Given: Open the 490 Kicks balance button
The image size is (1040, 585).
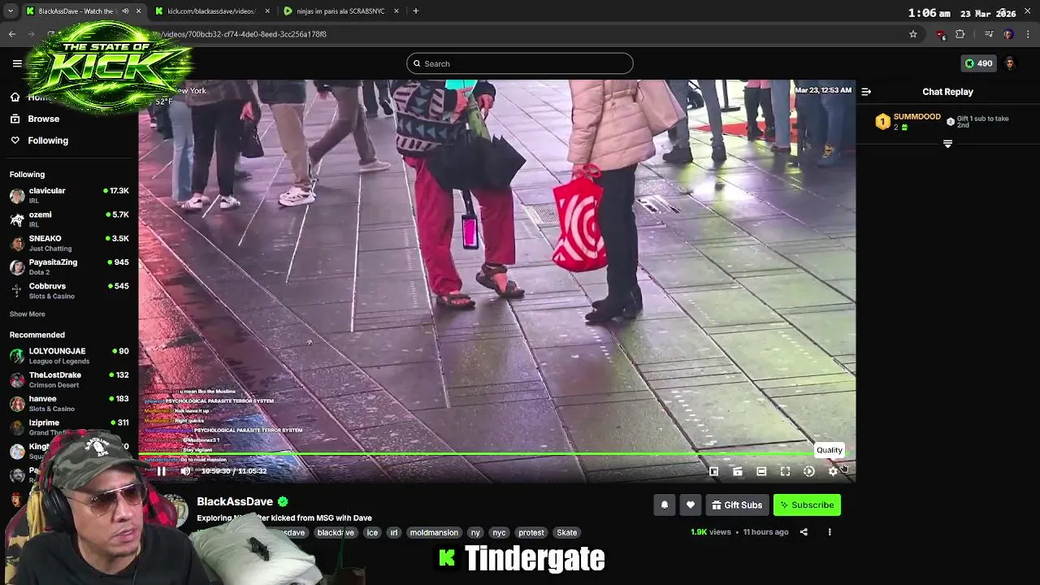Looking at the screenshot, I should (978, 63).
